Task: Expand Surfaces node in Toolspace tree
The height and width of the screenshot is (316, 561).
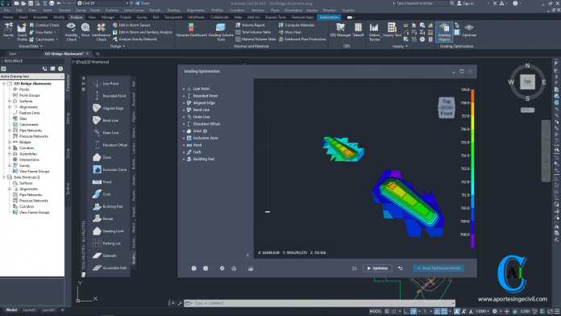Action: 10,102
